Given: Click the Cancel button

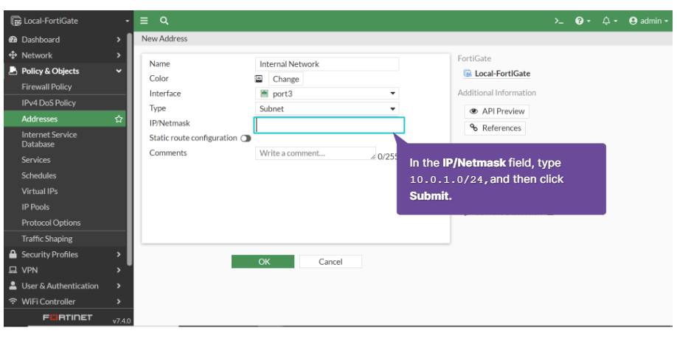Looking at the screenshot, I should pyautogui.click(x=330, y=262).
